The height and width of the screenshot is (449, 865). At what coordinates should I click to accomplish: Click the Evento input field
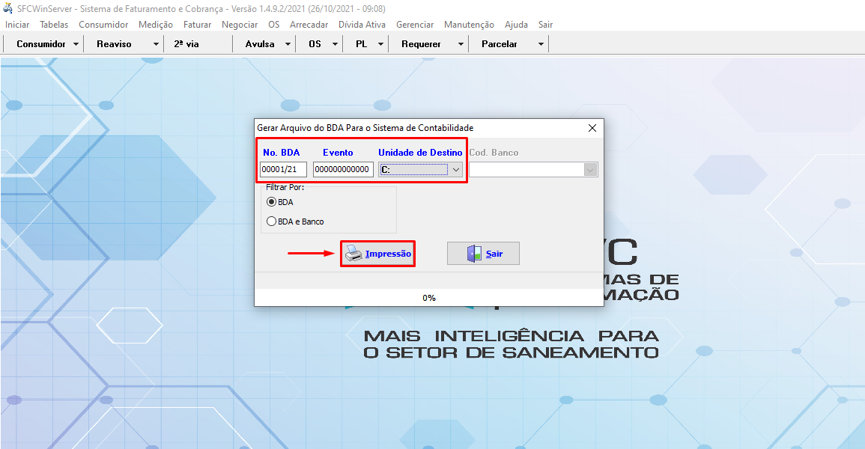tap(342, 170)
